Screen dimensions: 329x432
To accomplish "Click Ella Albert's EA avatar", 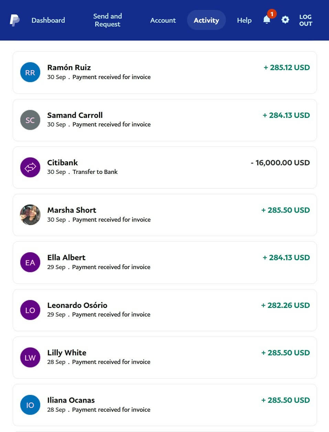I will pos(30,263).
